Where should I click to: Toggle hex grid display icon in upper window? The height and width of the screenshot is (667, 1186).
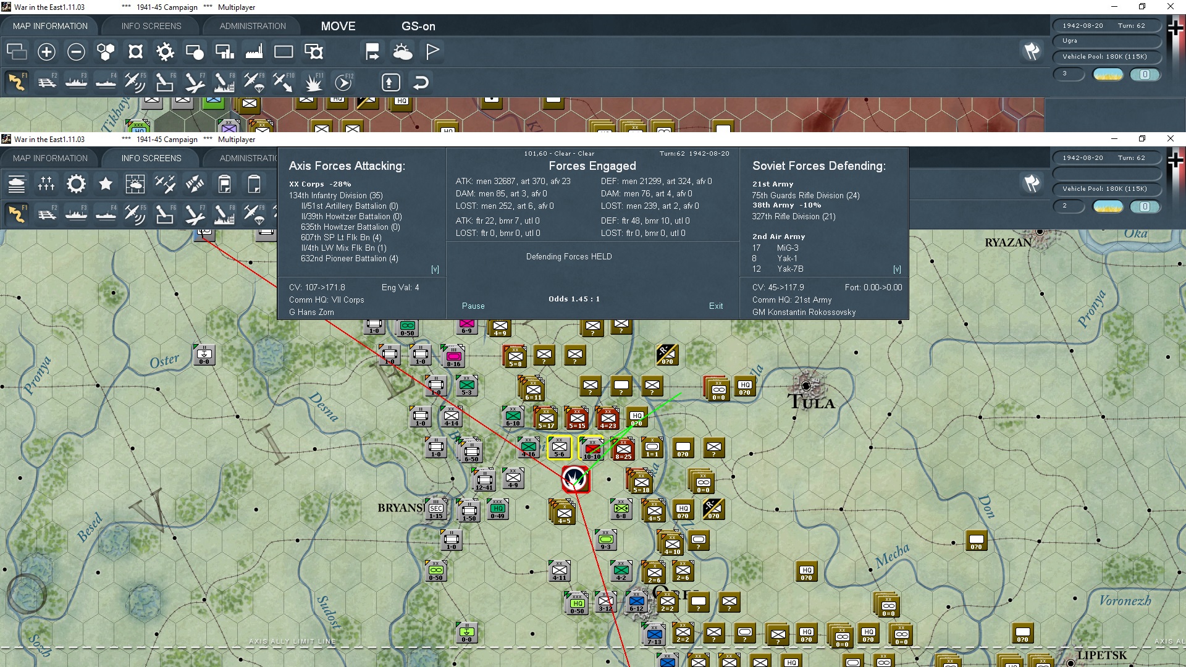106,52
